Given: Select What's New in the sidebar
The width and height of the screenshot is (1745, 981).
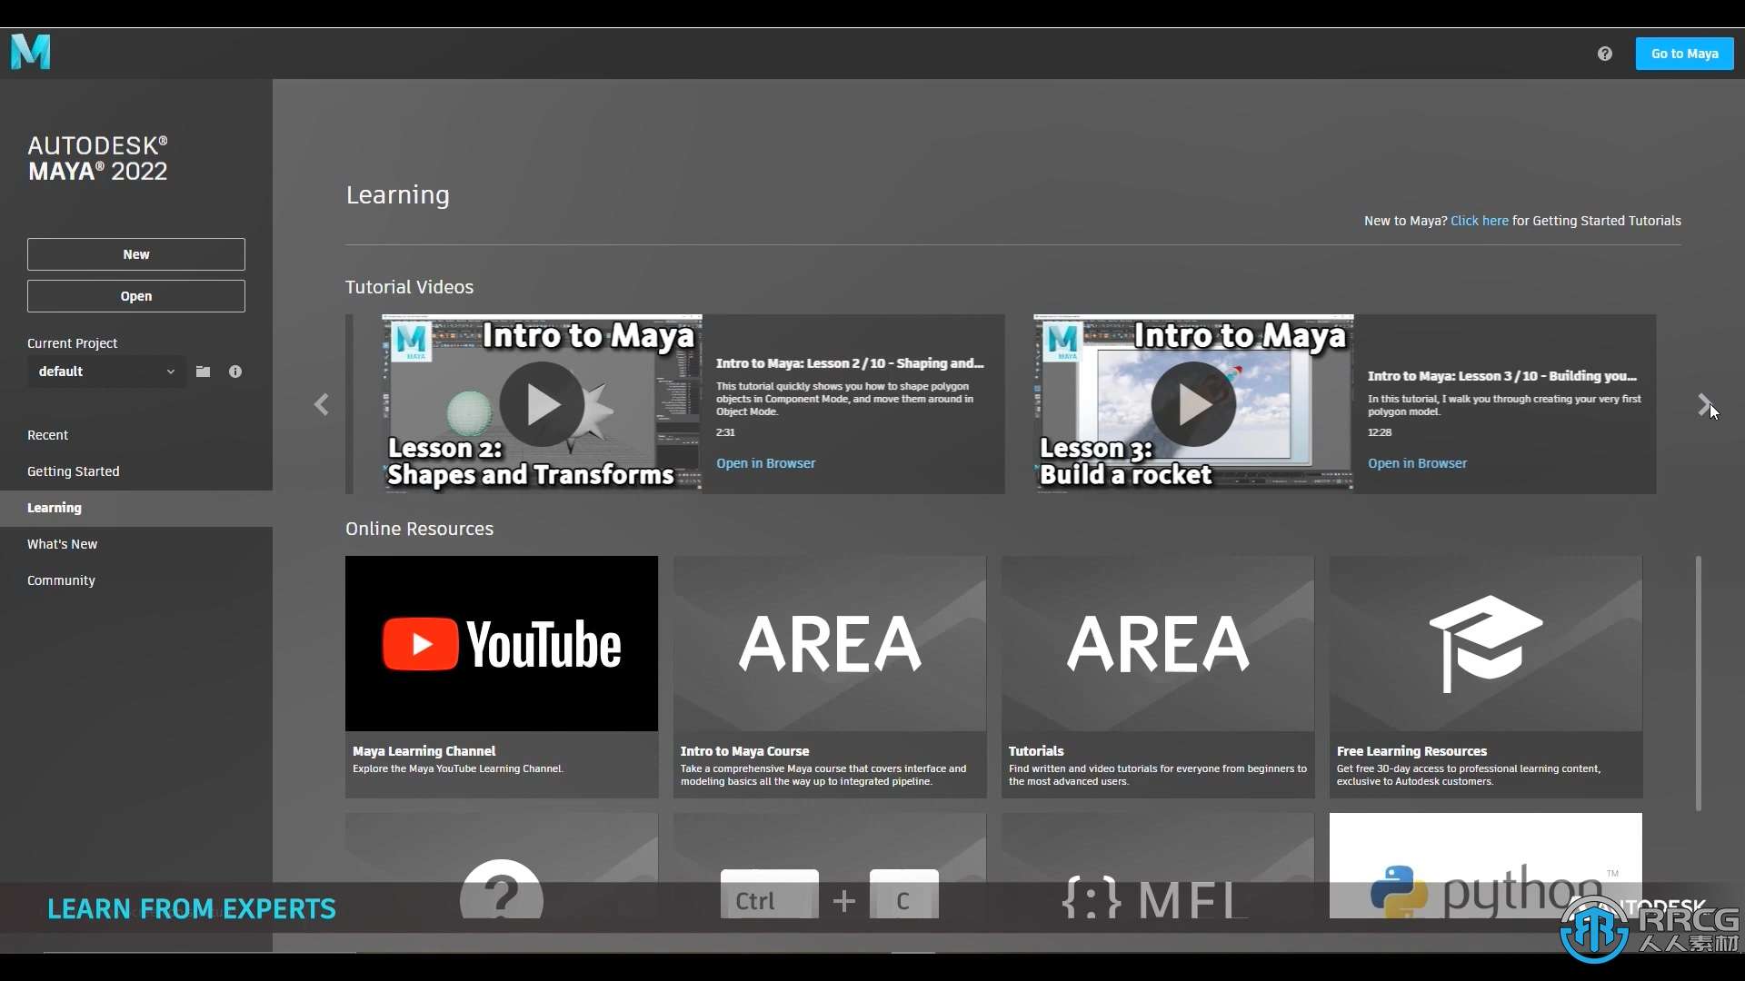Looking at the screenshot, I should [136, 544].
